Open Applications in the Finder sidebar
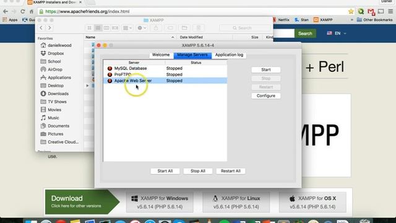Screen dimensions: 396x223 [x=59, y=77]
